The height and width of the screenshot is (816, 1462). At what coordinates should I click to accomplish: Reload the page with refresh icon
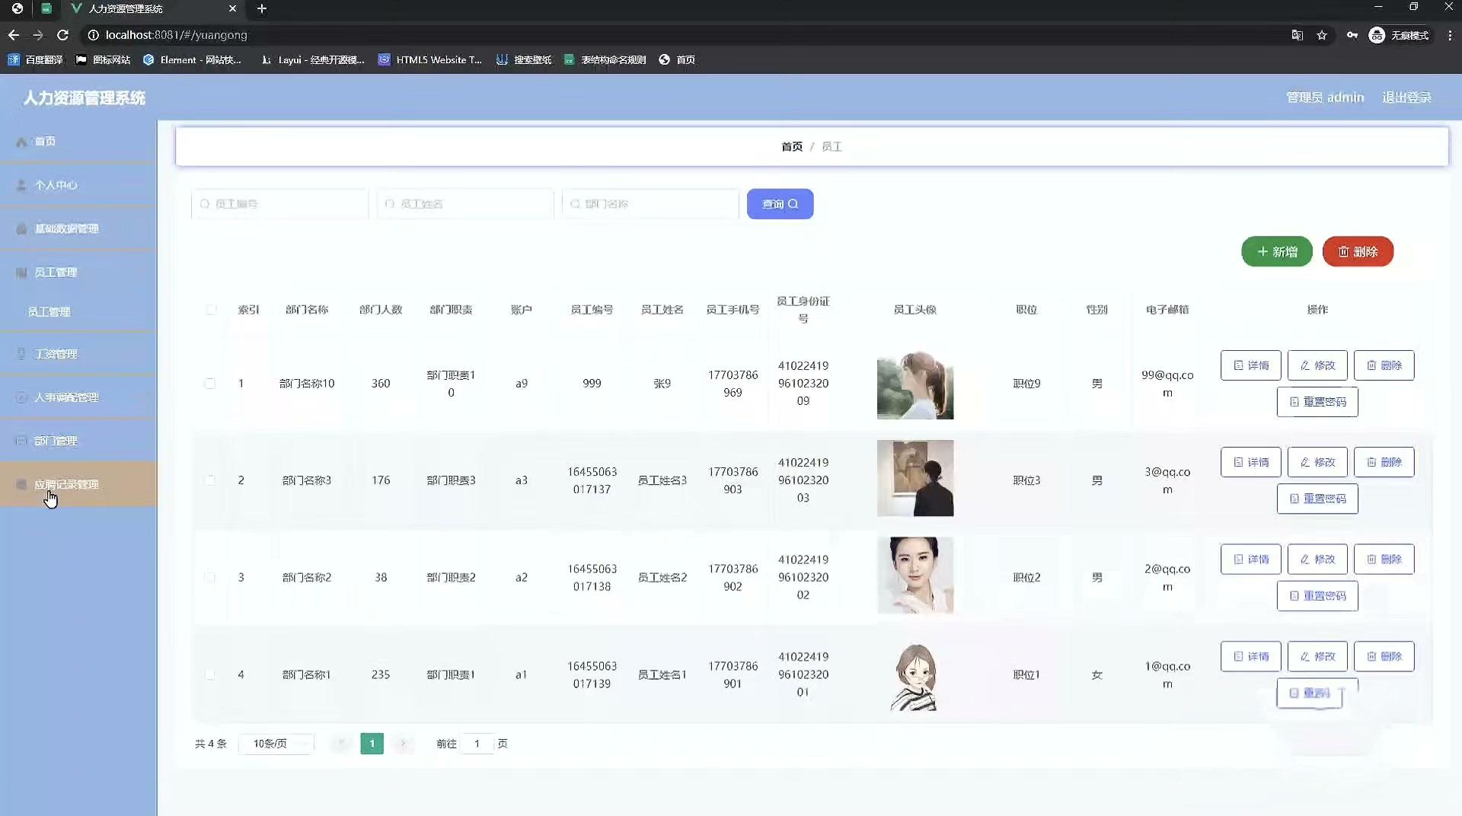[x=62, y=35]
